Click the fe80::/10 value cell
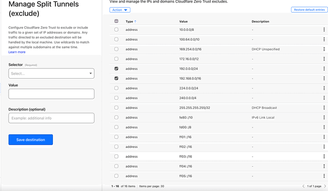The height and width of the screenshot is (191, 328). point(186,118)
